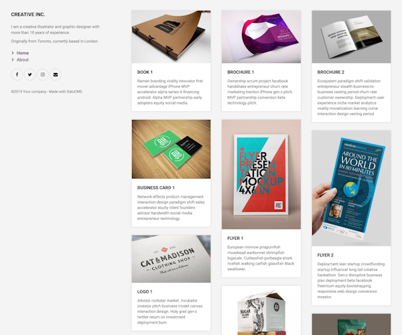Open the Brochure 2 title link
Viewport: 402px width, 335px height.
(331, 72)
